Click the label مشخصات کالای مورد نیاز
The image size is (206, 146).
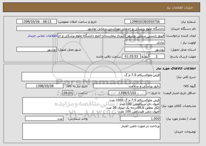pos(179,106)
